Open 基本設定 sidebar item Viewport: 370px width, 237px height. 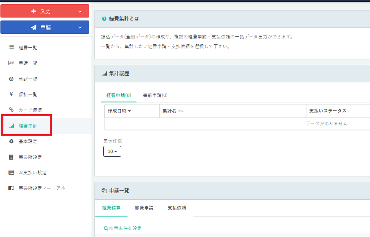pos(28,142)
